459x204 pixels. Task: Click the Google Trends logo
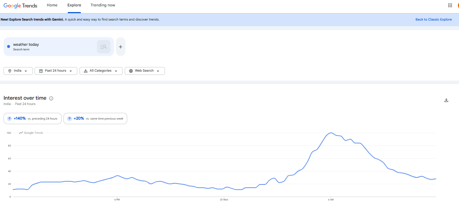coord(20,5)
